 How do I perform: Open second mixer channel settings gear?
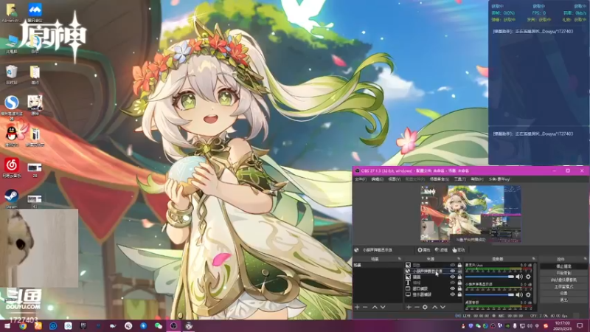click(x=528, y=294)
